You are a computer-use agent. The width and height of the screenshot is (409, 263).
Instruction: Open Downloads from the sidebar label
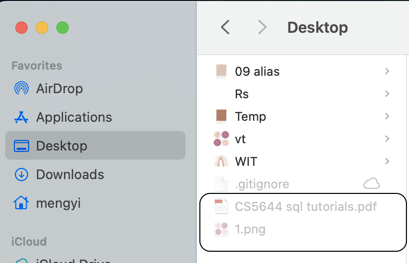coord(70,174)
